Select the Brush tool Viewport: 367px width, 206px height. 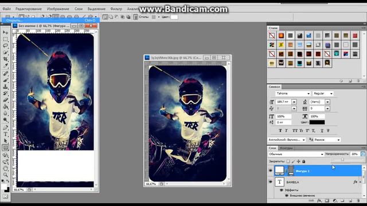point(5,80)
